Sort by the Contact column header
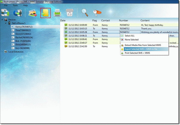Screen dimensions: 180x125 click(x=106, y=20)
